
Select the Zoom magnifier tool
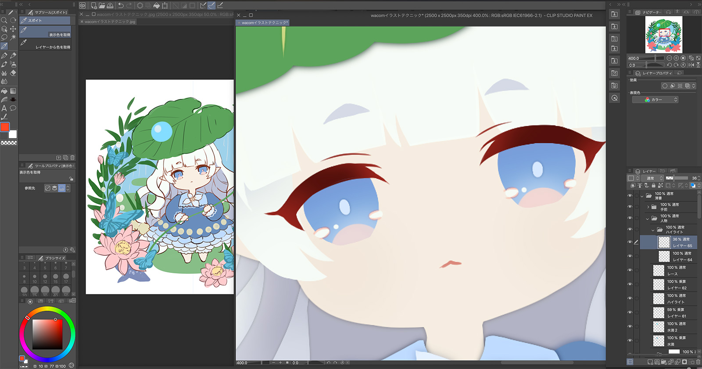click(4, 20)
